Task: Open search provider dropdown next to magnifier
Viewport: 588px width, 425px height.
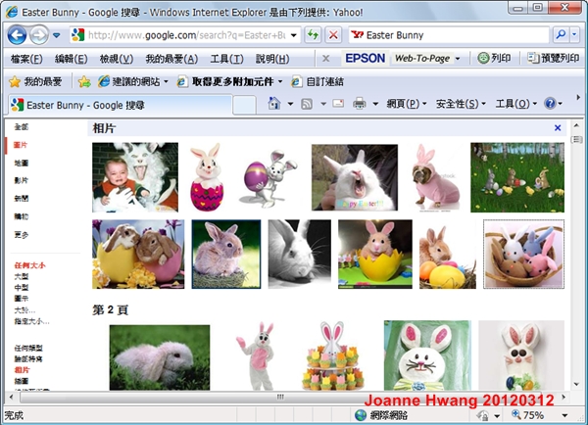Action: click(x=574, y=35)
